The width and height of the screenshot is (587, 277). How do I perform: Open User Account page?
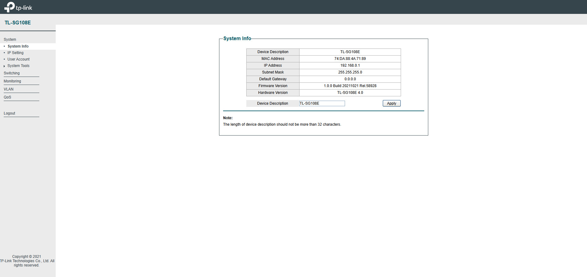(19, 59)
